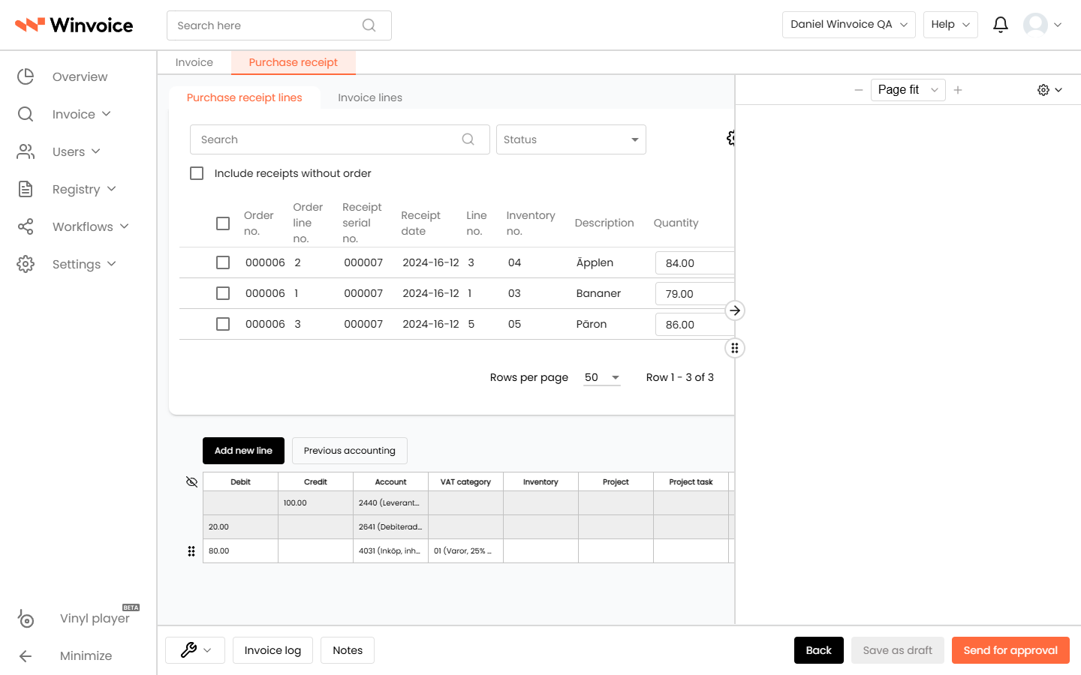This screenshot has width=1081, height=675.
Task: Click Save as draft button
Action: 898,650
